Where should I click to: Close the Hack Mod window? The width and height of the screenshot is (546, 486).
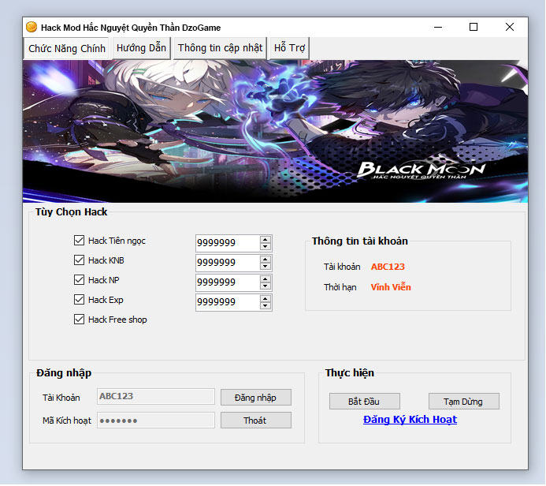point(510,27)
